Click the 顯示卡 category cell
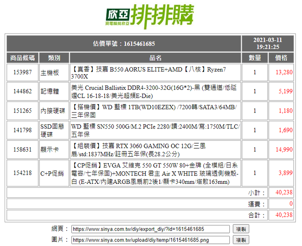The image size is (302, 246). (54, 150)
